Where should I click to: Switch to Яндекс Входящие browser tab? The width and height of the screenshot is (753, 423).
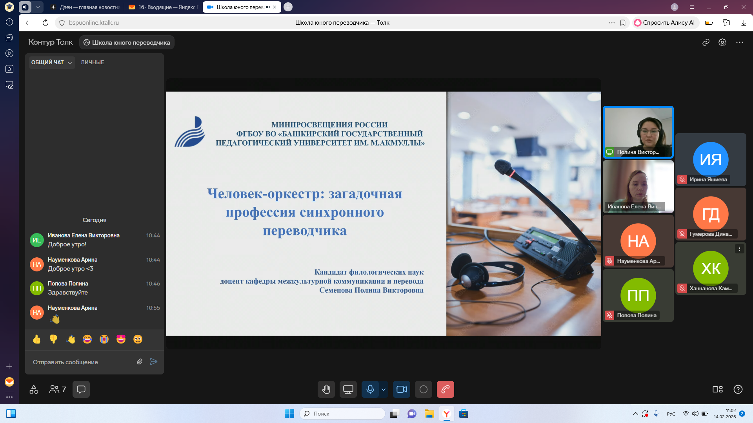[x=163, y=7]
